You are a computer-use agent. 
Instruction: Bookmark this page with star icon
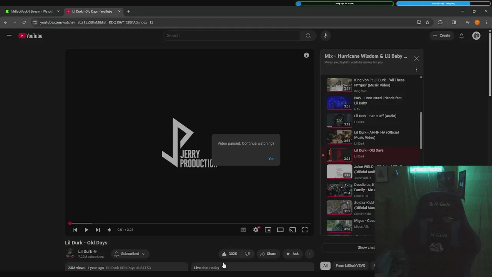click(x=427, y=22)
